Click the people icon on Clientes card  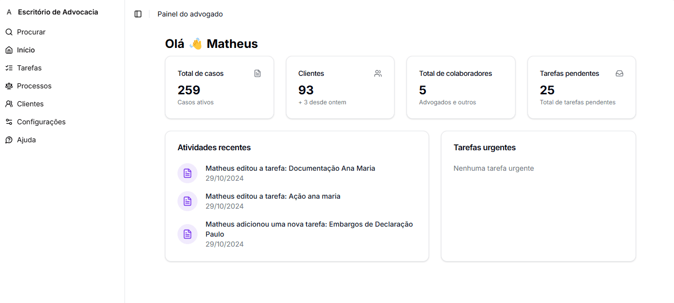click(378, 73)
